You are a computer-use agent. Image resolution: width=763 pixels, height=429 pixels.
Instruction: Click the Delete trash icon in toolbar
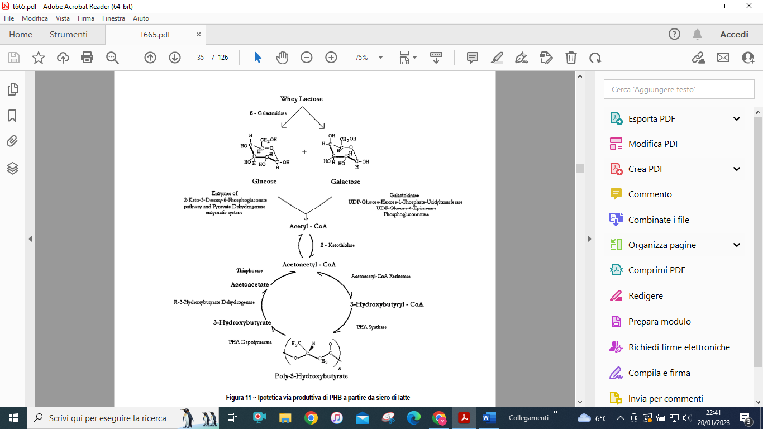coord(571,58)
